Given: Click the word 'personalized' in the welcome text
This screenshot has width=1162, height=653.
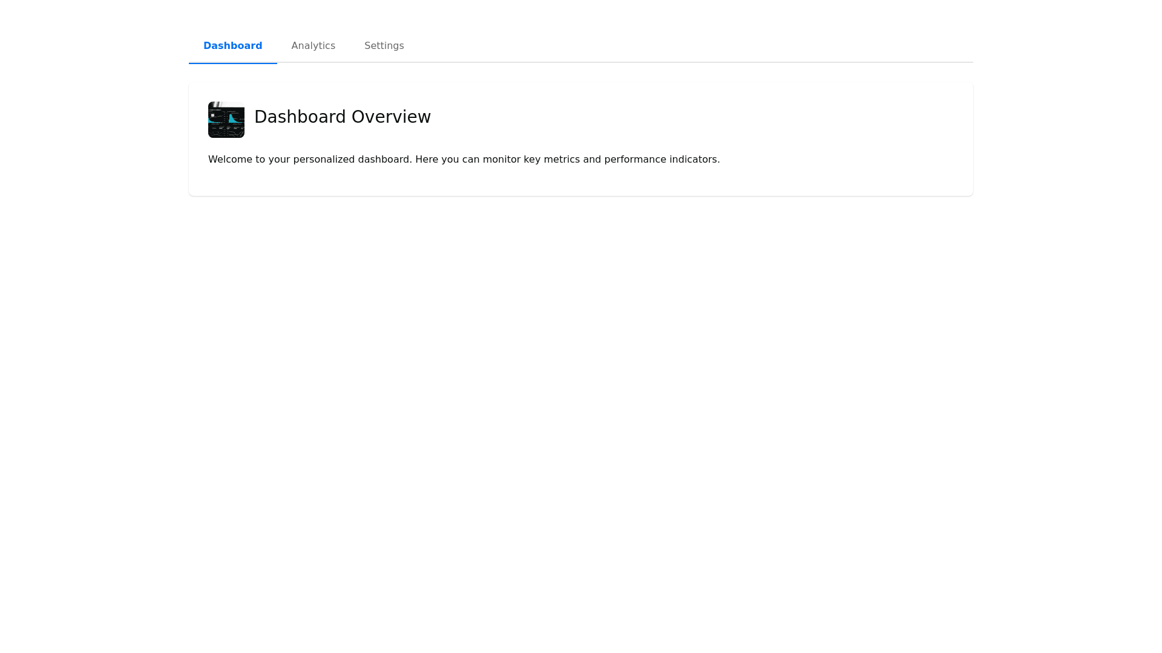Looking at the screenshot, I should pos(324,160).
